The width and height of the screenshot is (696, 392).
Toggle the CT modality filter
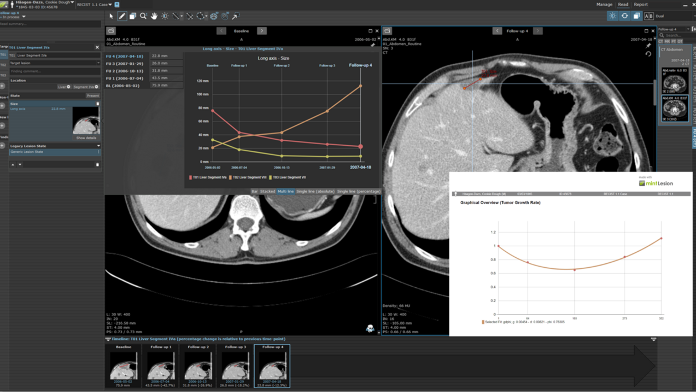[x=661, y=42]
